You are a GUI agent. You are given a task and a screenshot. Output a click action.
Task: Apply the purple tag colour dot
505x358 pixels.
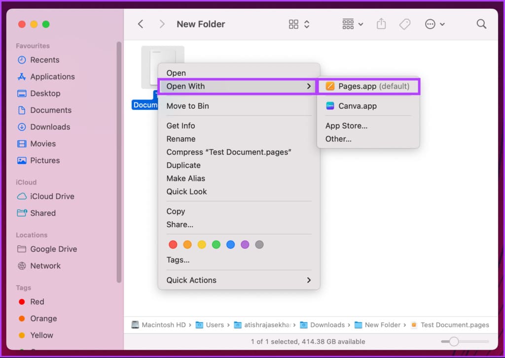click(x=245, y=245)
